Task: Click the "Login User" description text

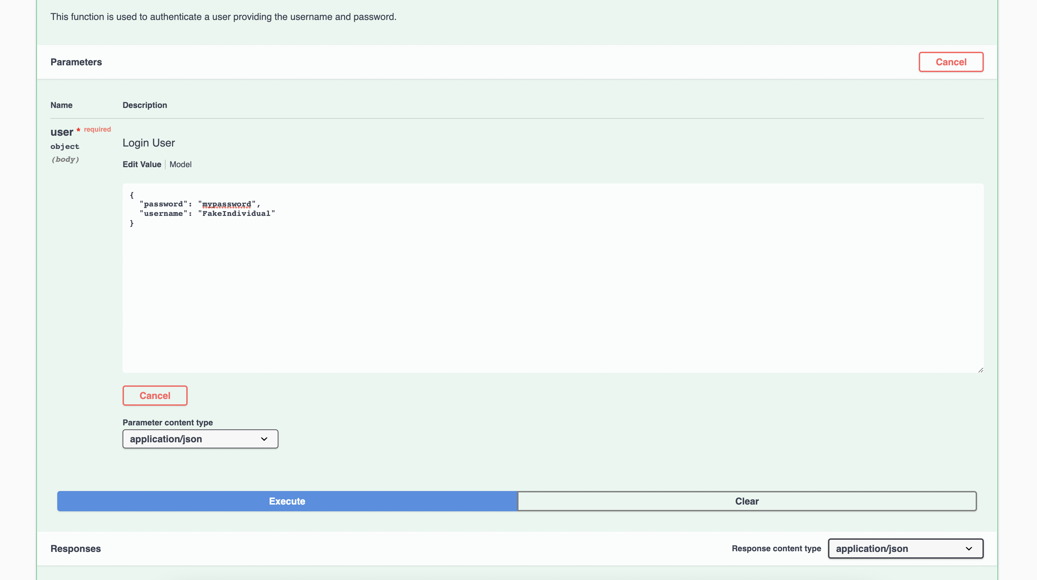Action: click(x=149, y=143)
